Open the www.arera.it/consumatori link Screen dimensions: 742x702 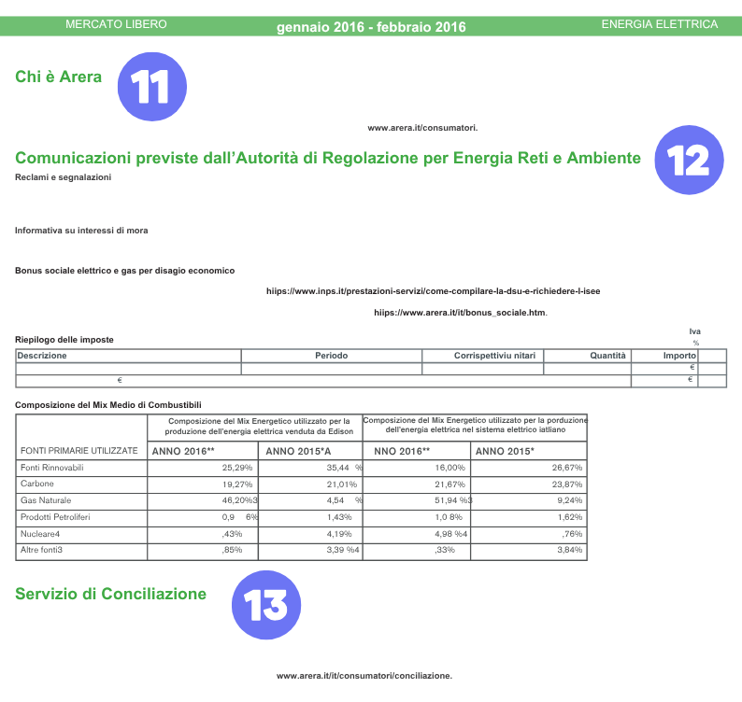point(422,128)
